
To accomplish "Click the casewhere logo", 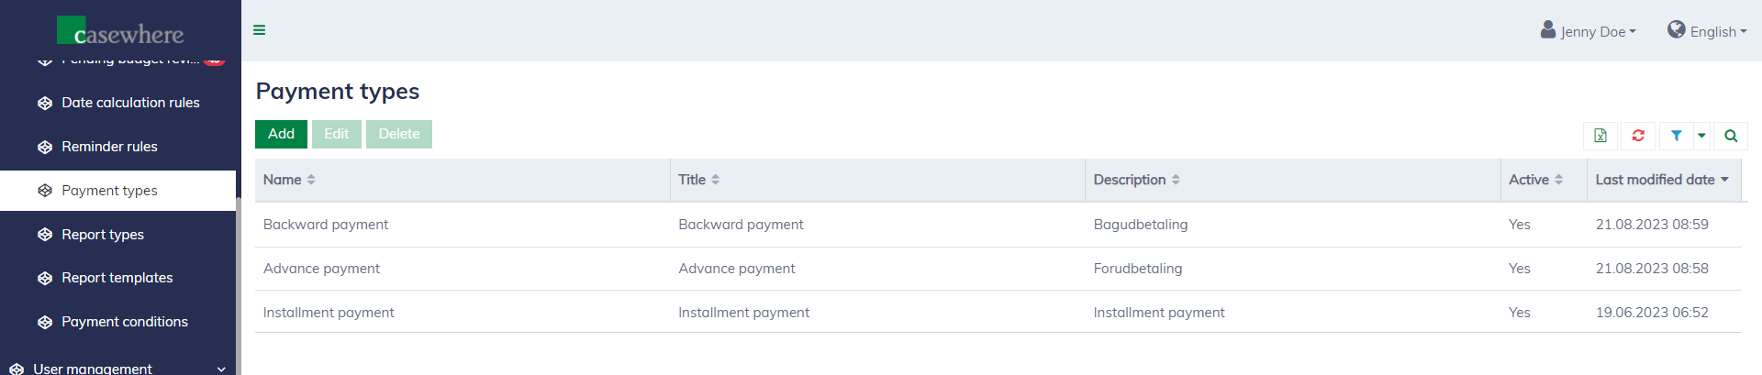I will pyautogui.click(x=120, y=31).
